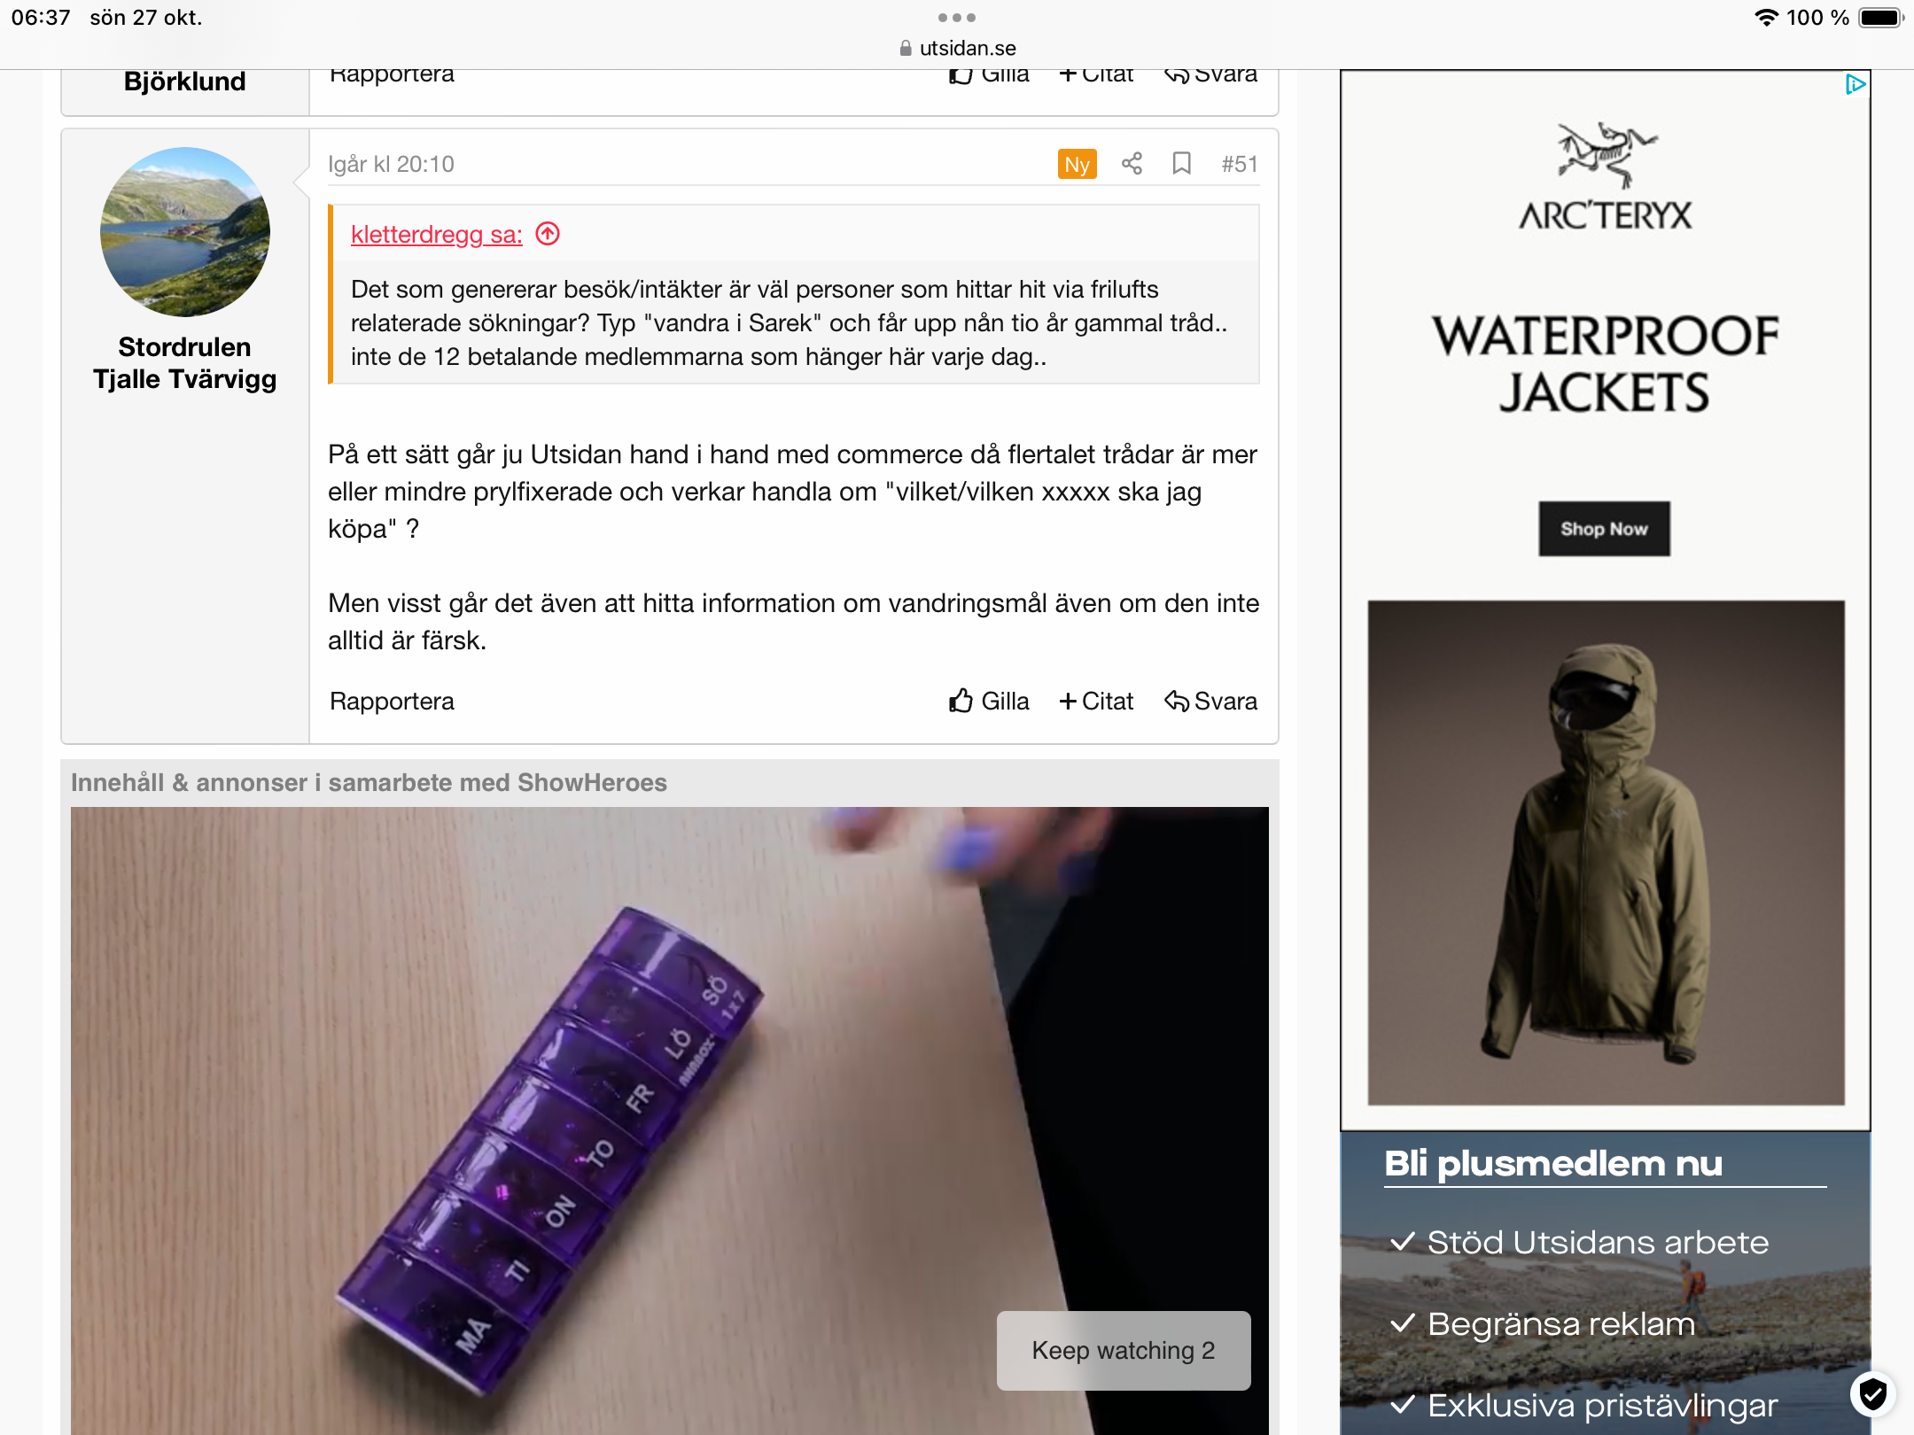Like Stordrulen's post with Gilla

(989, 701)
